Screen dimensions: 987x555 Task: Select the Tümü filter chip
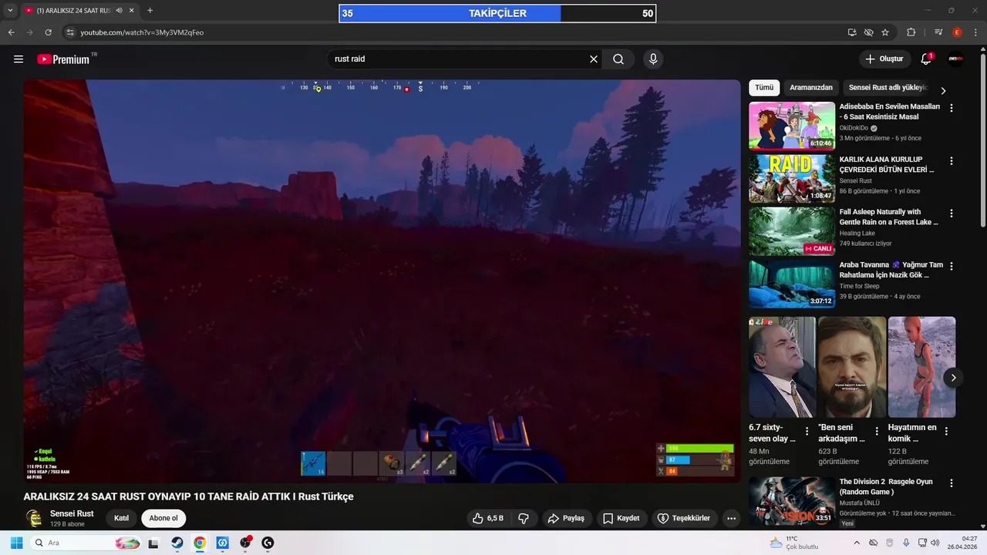pos(764,88)
